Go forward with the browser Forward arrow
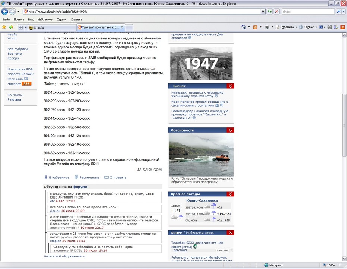Viewport: 347px width, 269px height. (x=12, y=12)
